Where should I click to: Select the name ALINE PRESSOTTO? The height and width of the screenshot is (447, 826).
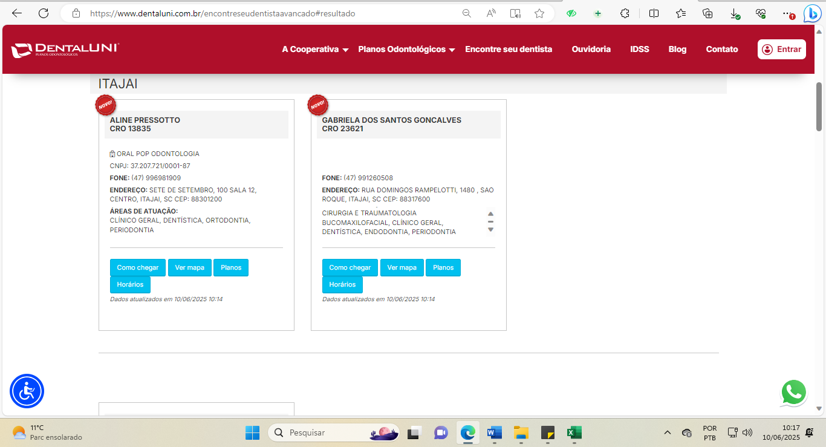click(x=145, y=120)
